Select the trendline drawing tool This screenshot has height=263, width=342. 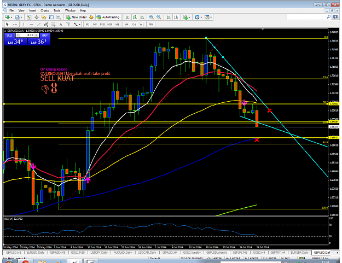pos(39,25)
